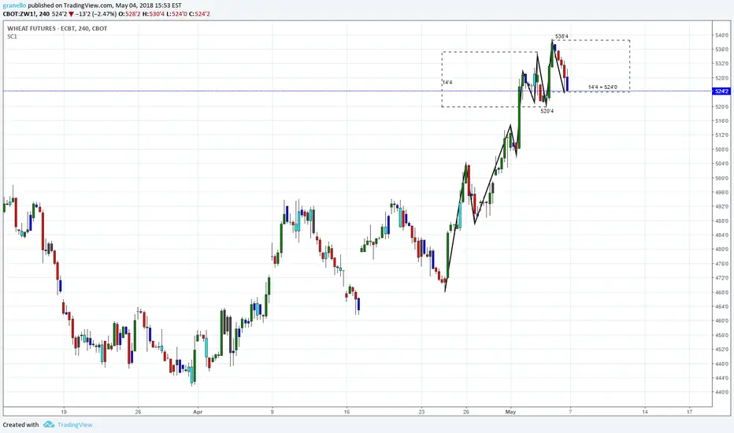
Task: Click the −13'2 (−2.47%) change value
Action: tap(96, 14)
